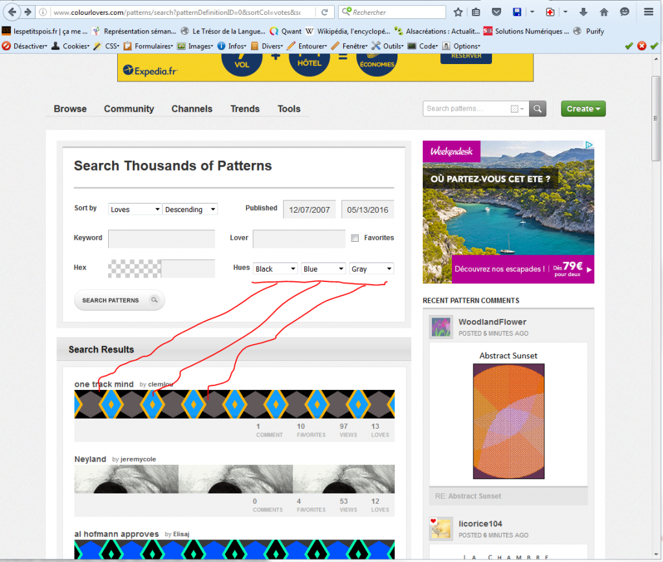Reload the page with the refresh icon
Screen dimensions: 663x562
pos(326,12)
